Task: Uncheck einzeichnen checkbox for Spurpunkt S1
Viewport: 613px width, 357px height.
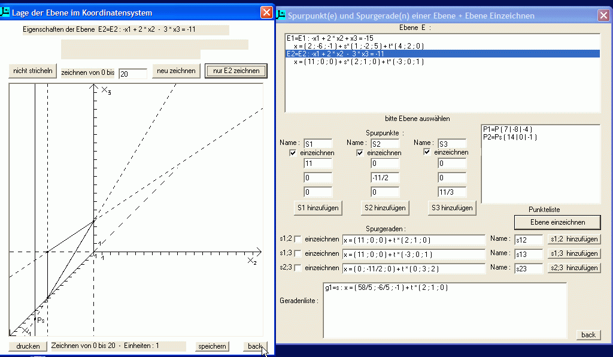Action: pyautogui.click(x=293, y=153)
